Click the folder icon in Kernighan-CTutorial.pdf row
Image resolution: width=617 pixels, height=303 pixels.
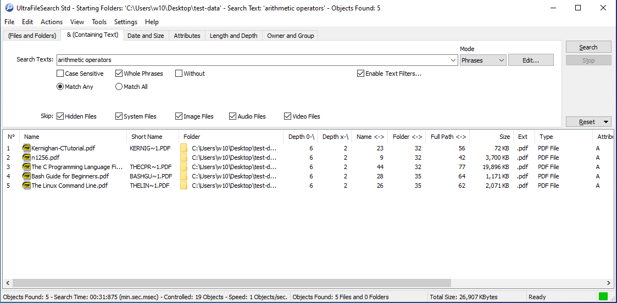pos(184,148)
